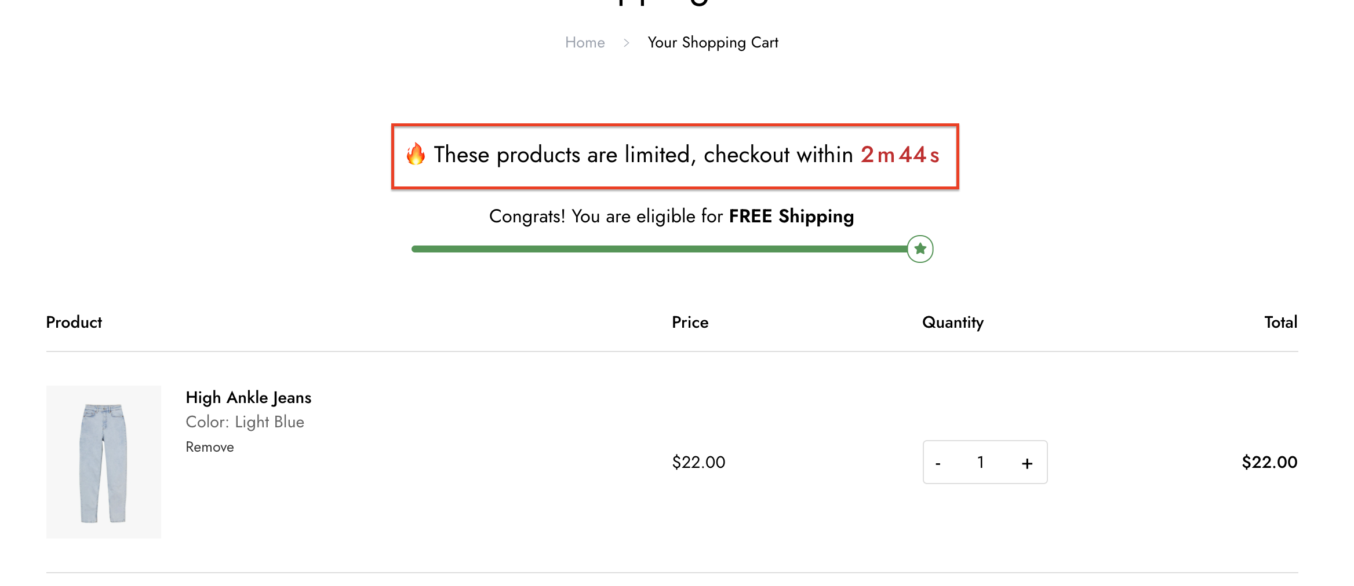Click the countdown timer 2m 44s
Image resolution: width=1354 pixels, height=586 pixels.
click(900, 155)
